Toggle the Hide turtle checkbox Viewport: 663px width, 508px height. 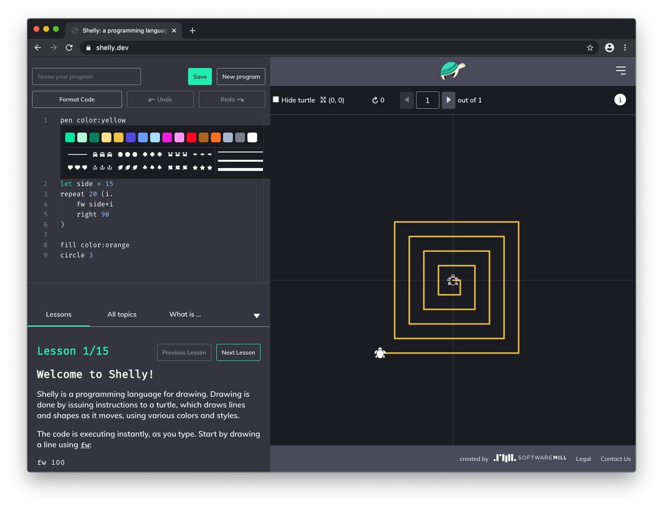[x=276, y=100]
